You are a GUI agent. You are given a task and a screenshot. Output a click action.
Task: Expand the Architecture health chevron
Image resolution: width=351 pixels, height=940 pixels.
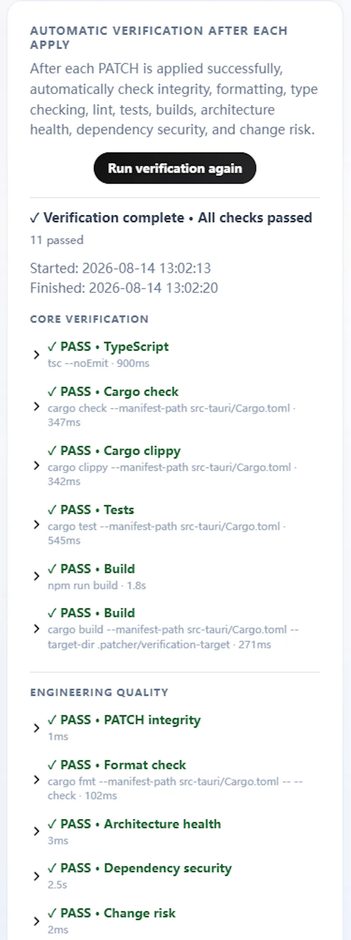(37, 831)
